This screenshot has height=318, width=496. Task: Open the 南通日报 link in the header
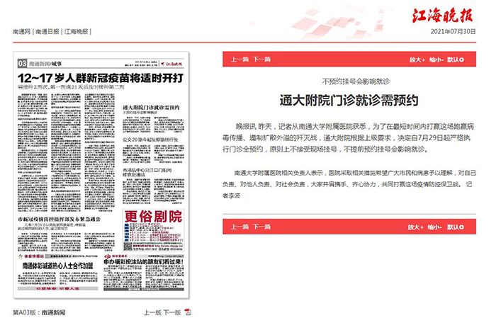point(47,33)
